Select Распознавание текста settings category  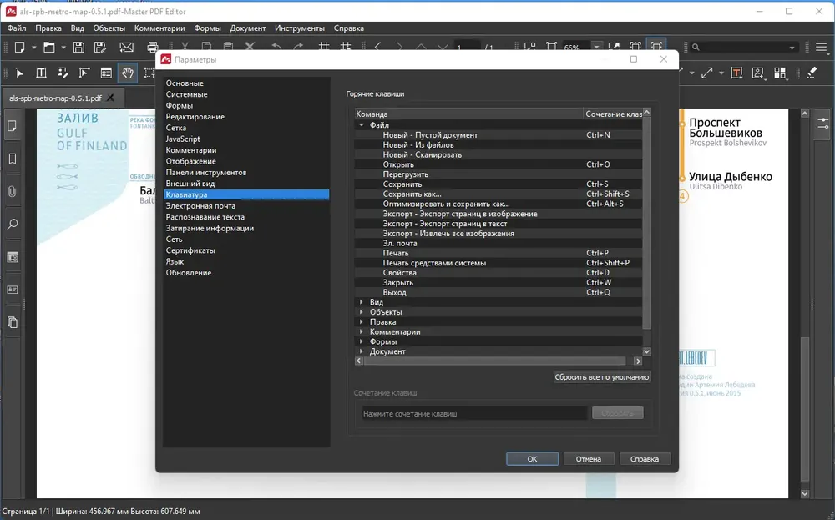pos(205,217)
